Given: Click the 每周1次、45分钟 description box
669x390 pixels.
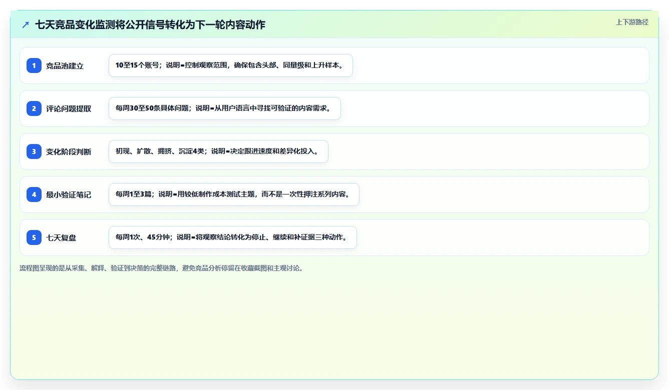Looking at the screenshot, I should [x=233, y=237].
